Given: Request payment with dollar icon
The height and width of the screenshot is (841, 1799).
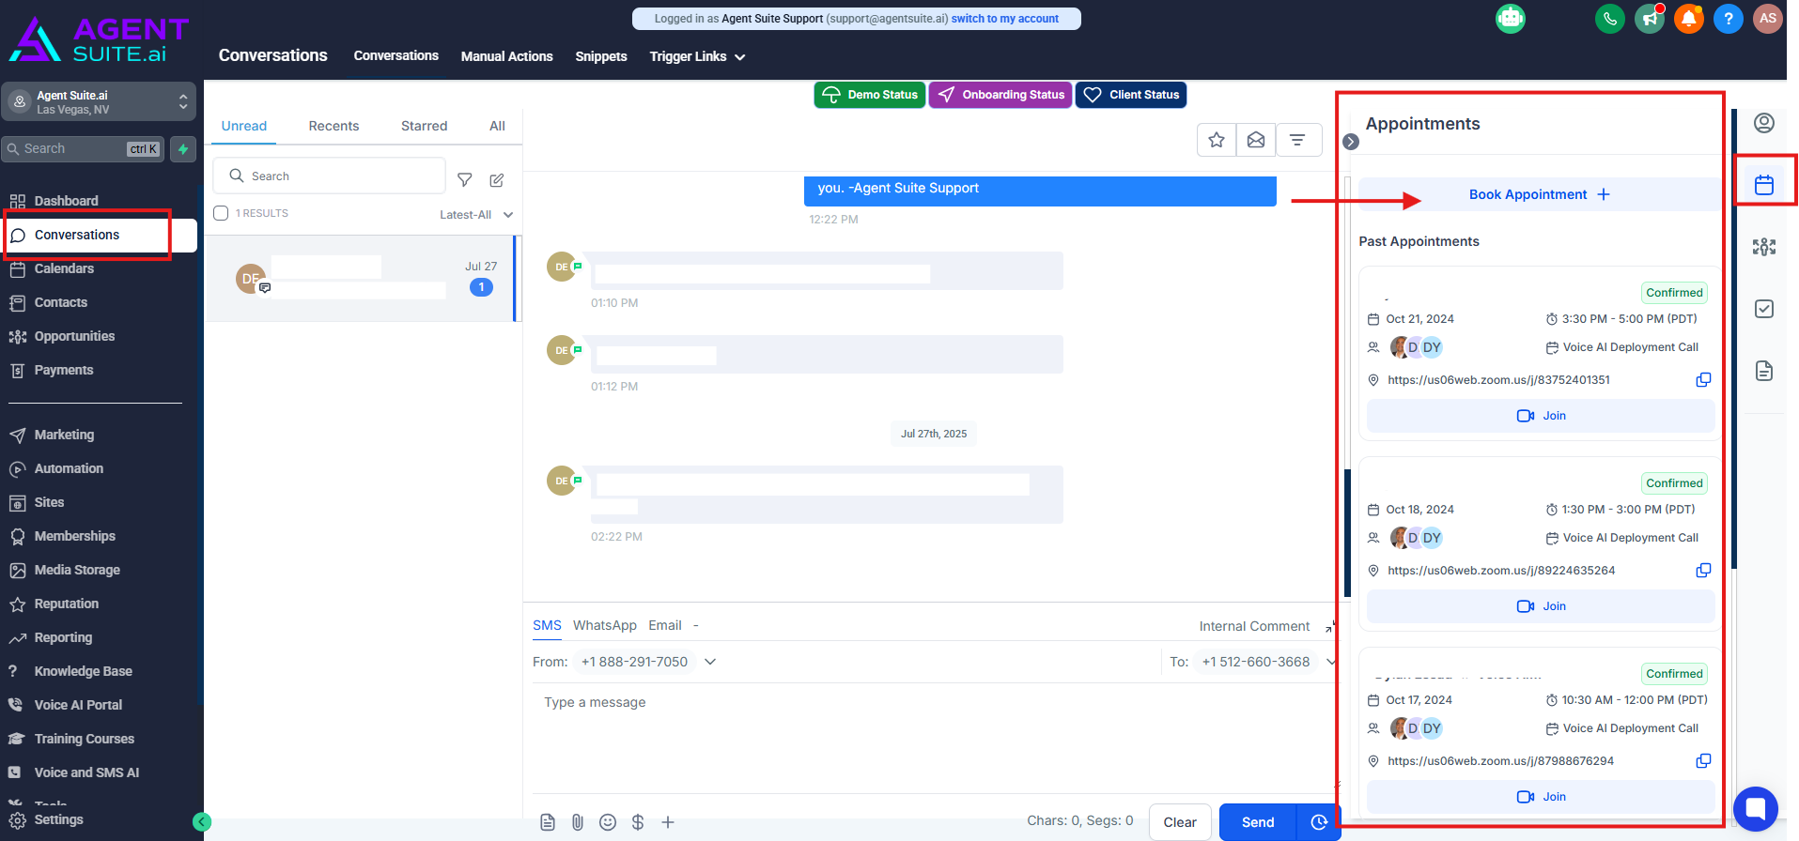Looking at the screenshot, I should (638, 822).
